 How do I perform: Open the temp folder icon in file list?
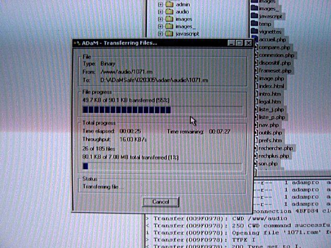tap(254, 24)
